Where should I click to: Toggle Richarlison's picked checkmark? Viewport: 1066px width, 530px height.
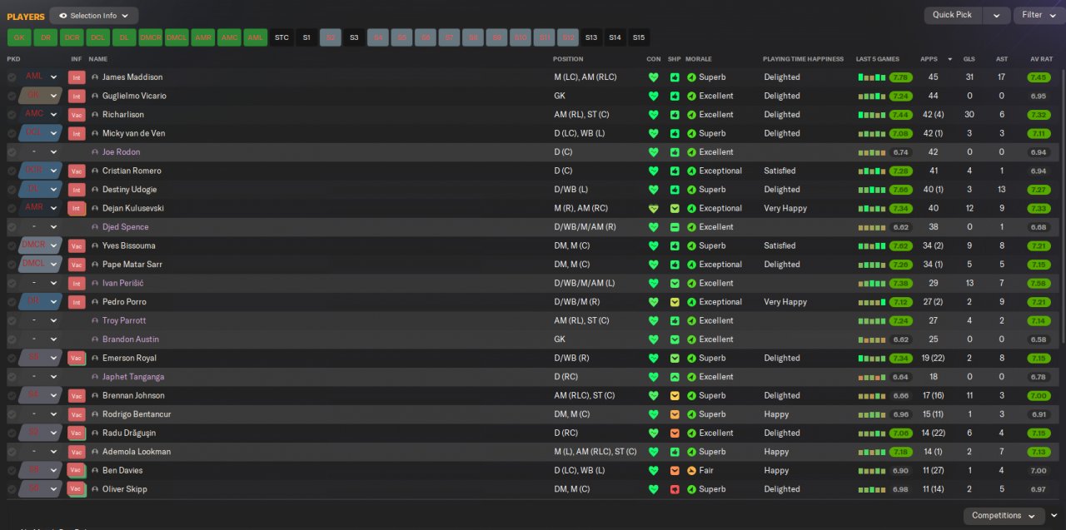pyautogui.click(x=12, y=115)
